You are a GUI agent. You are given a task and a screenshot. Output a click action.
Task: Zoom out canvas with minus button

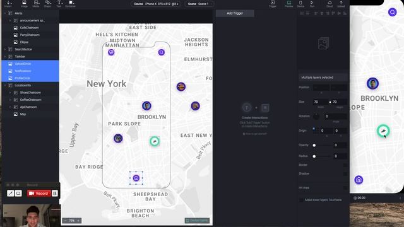[65, 221]
